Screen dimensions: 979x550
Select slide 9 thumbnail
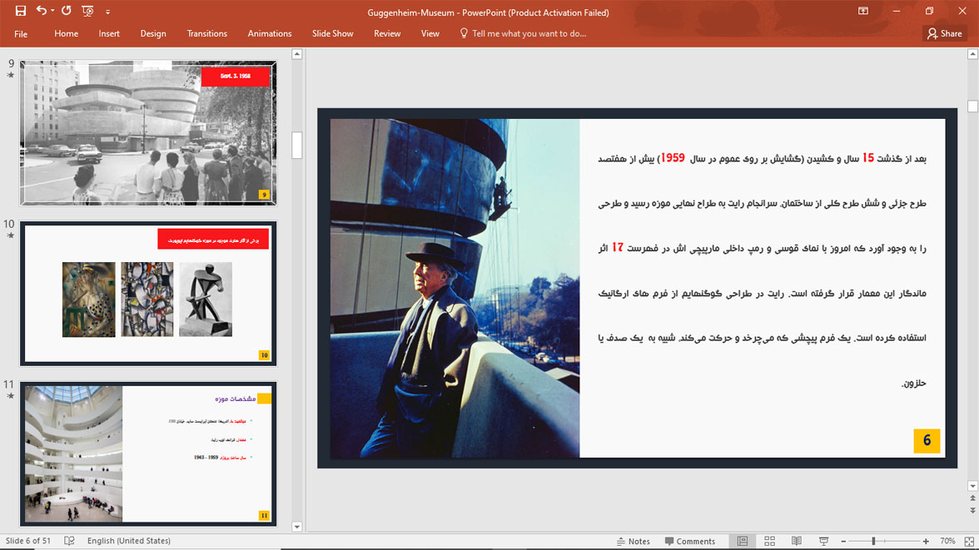coord(148,133)
